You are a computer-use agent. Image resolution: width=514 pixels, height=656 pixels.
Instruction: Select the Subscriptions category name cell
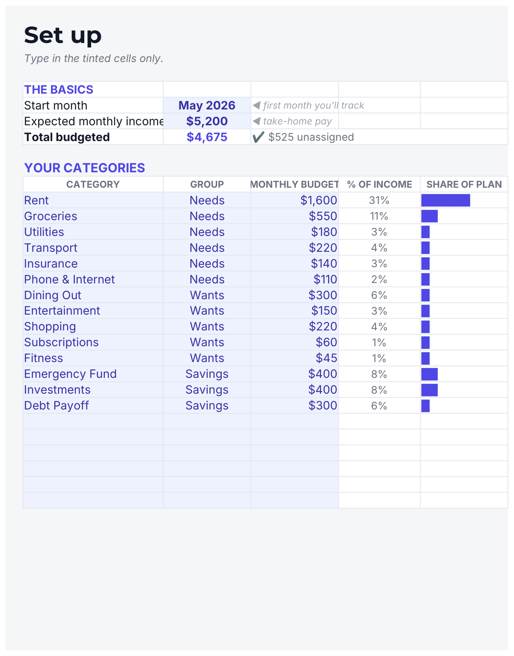coord(93,342)
